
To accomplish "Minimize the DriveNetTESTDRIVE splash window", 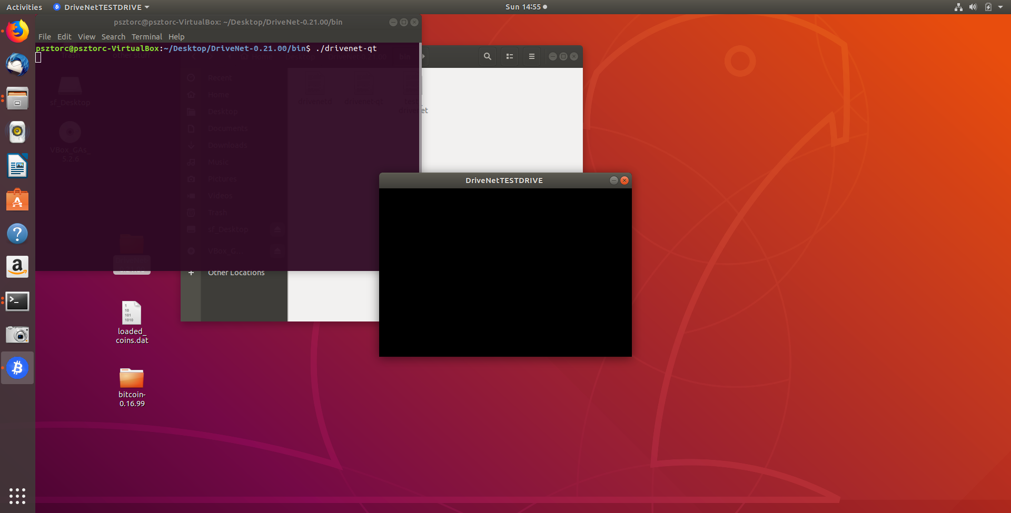I will pos(614,180).
